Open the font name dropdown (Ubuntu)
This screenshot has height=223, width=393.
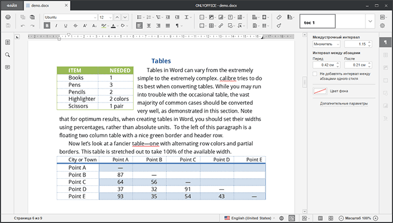95,17
